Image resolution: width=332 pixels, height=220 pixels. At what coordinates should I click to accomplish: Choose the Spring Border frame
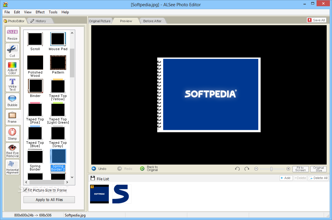(x=35, y=160)
